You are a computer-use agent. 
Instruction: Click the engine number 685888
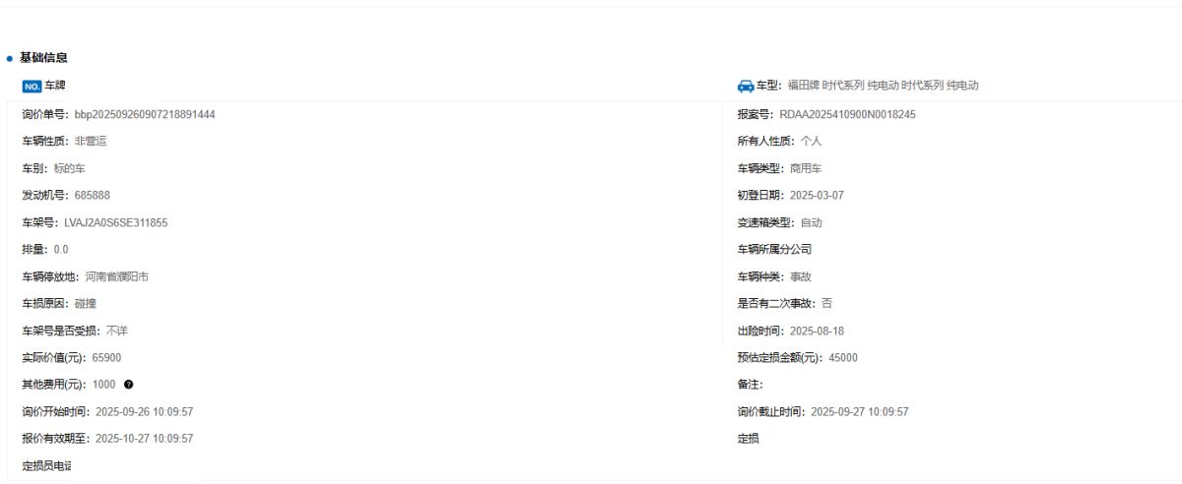click(92, 196)
